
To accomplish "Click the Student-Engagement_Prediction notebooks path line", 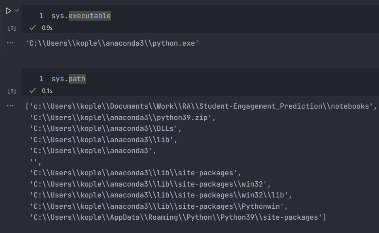I will tap(201, 106).
